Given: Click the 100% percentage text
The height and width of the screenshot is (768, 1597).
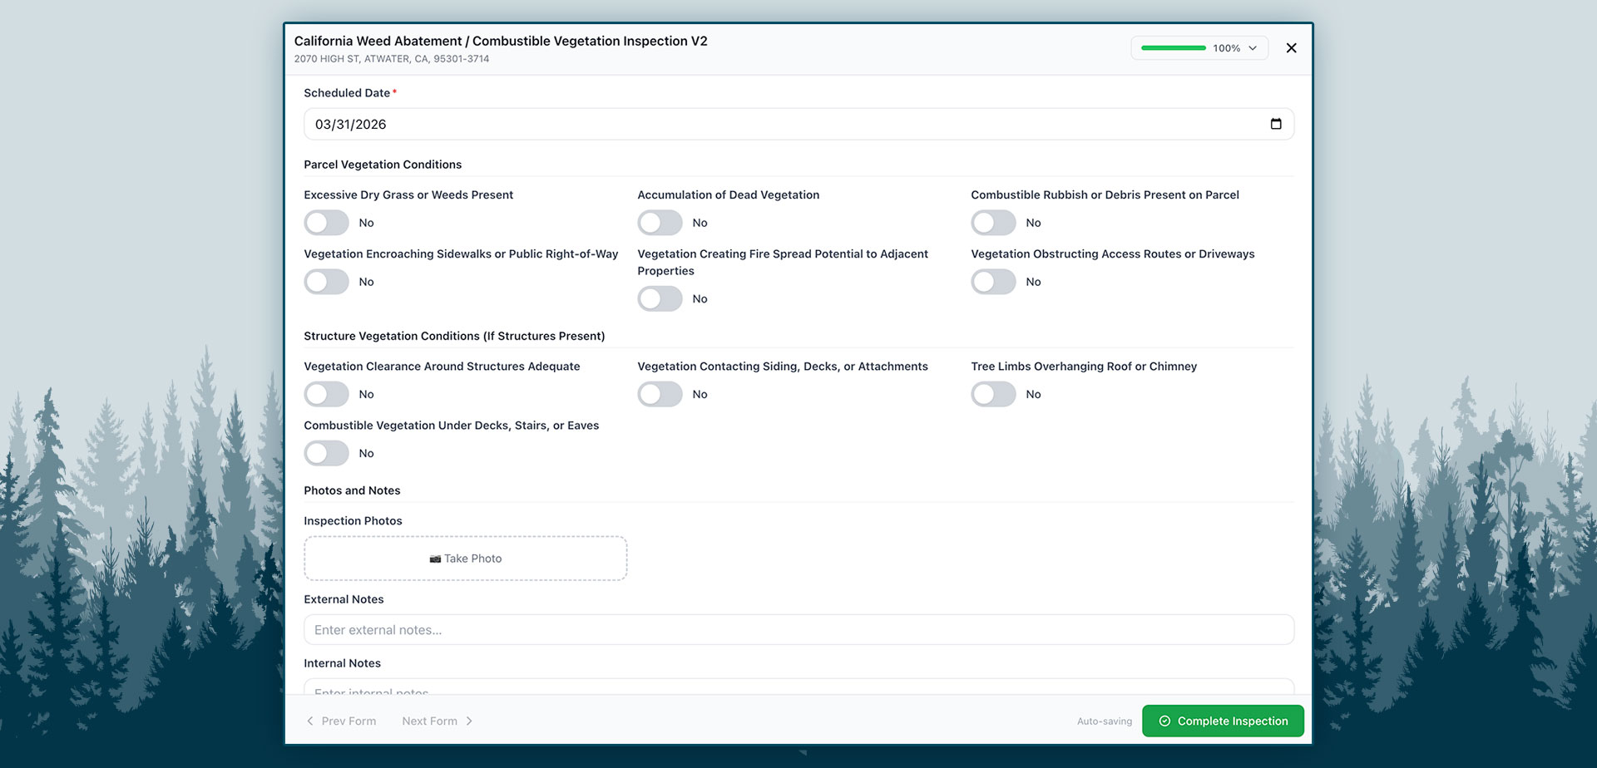Looking at the screenshot, I should (1226, 48).
